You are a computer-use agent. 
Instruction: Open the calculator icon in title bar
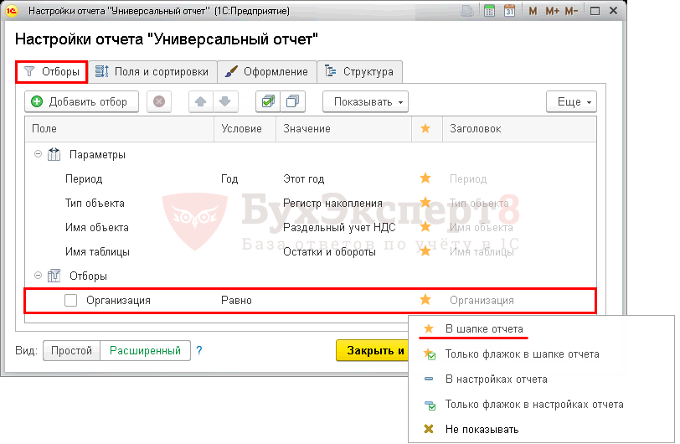coord(490,12)
